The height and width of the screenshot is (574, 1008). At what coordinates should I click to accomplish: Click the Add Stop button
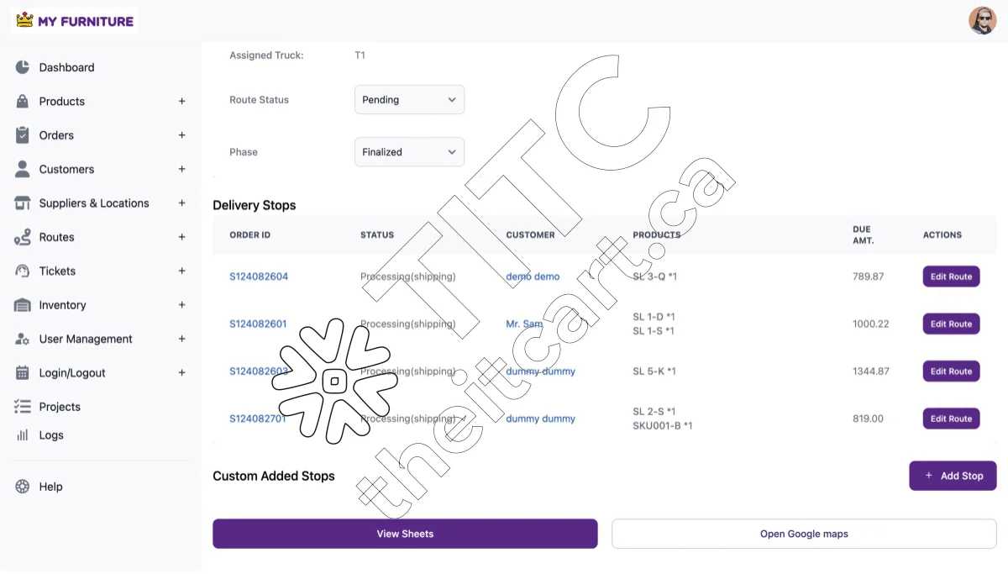953,476
